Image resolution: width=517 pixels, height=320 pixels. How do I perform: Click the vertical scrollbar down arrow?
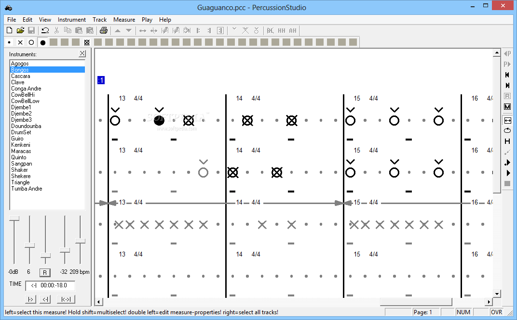pos(497,294)
